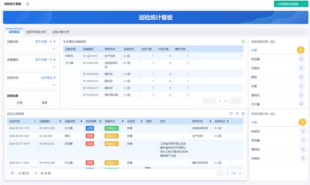Click 带病运行 tag in DQ-BYQ-032 row
The height and width of the screenshot is (185, 310).
[x=112, y=144]
